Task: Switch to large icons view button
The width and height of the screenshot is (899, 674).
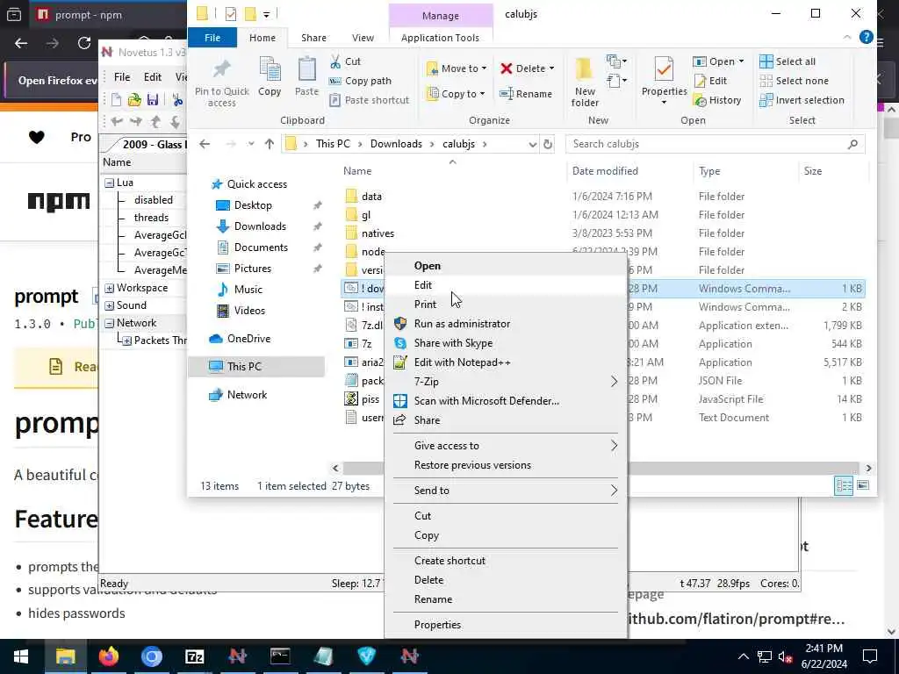Action: pos(863,486)
